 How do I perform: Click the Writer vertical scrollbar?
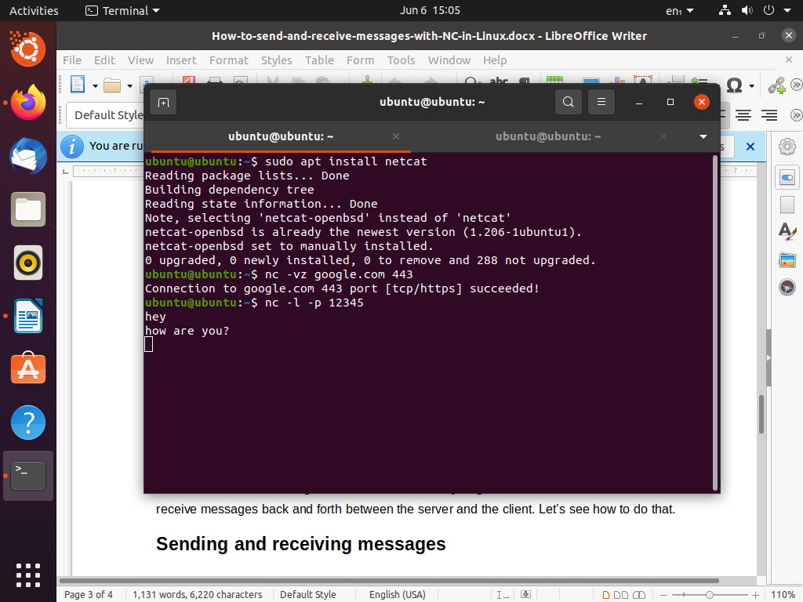pos(761,415)
